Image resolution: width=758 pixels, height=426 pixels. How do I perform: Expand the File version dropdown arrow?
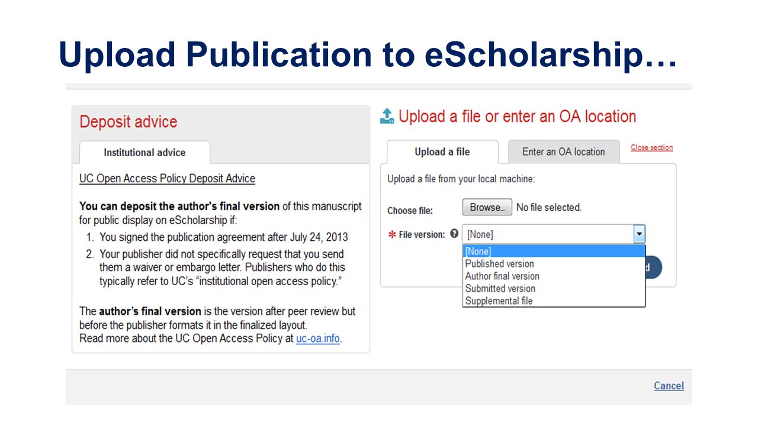[639, 234]
